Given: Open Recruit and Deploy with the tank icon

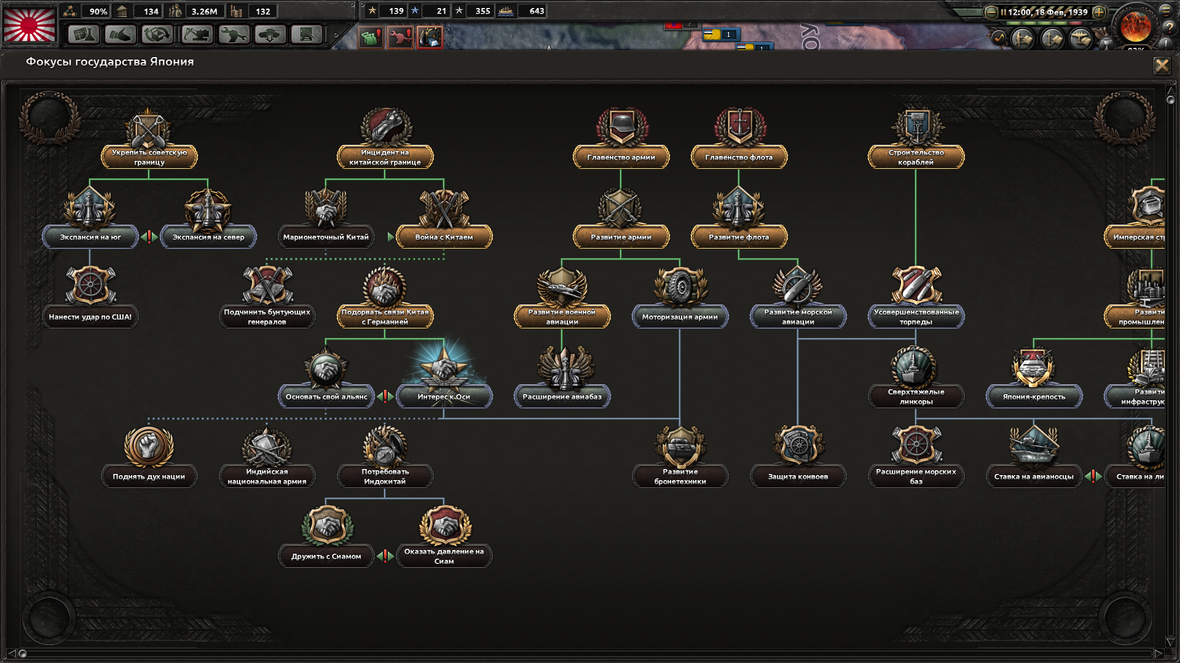Looking at the screenshot, I should (270, 35).
